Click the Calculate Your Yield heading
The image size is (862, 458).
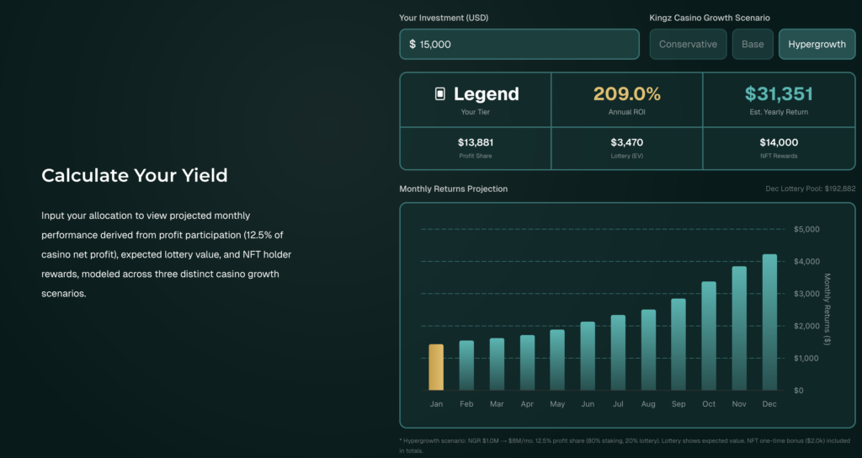point(135,175)
